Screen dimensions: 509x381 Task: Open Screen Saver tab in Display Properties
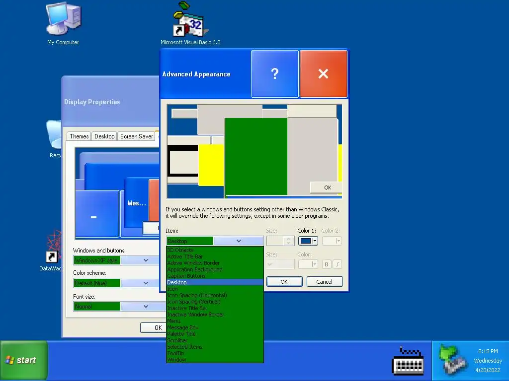(136, 136)
